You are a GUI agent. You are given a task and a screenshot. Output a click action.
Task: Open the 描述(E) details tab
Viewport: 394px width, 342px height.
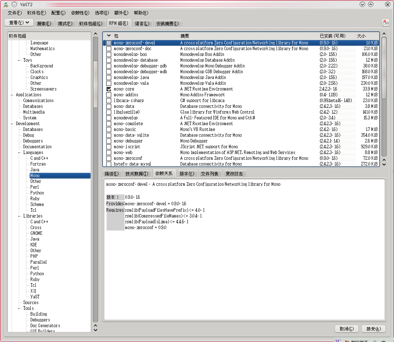(x=112, y=174)
